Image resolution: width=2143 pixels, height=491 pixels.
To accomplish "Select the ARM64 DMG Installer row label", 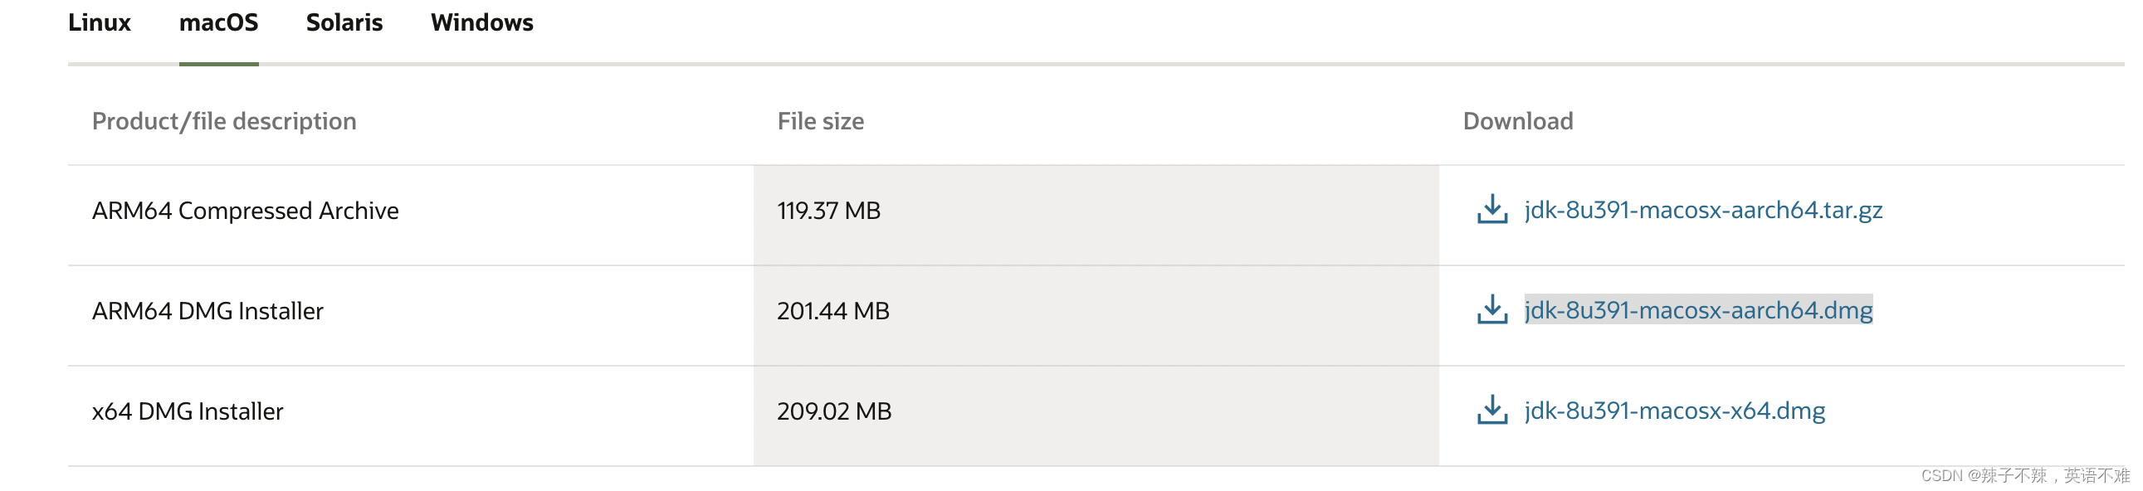I will (207, 311).
